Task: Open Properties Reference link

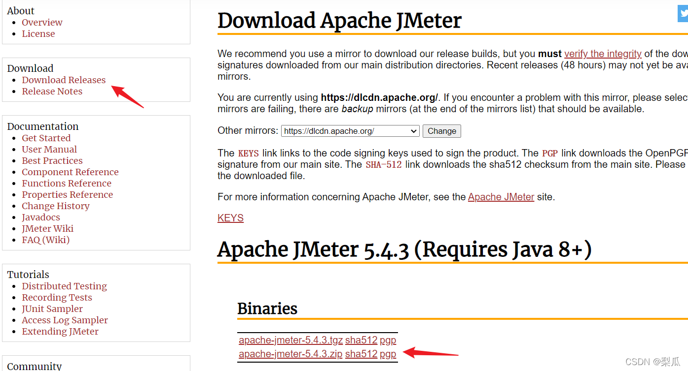Action: pos(67,194)
